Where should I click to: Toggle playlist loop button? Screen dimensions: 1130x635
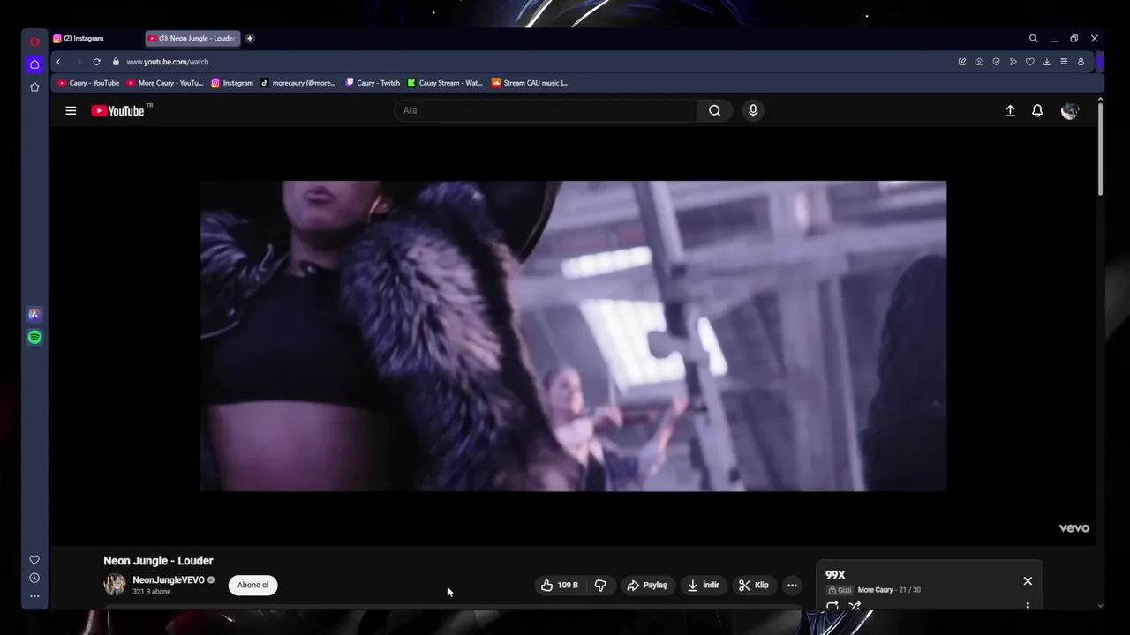832,606
